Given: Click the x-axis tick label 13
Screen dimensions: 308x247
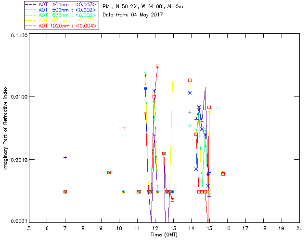Looking at the screenshot, I should point(173,228).
